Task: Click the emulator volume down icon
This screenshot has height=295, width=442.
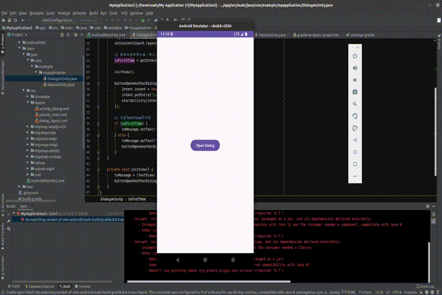Action: (x=355, y=79)
